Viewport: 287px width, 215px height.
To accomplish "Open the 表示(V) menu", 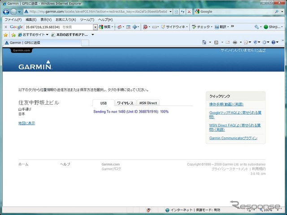I will 46,20.
